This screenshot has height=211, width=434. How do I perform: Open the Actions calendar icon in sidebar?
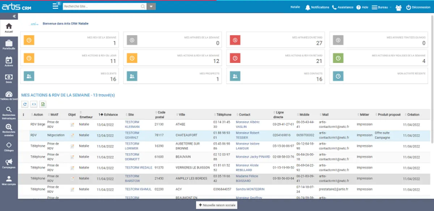tap(9, 61)
